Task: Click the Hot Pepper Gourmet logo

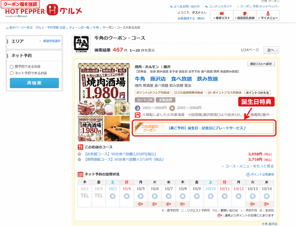Action: pyautogui.click(x=44, y=11)
